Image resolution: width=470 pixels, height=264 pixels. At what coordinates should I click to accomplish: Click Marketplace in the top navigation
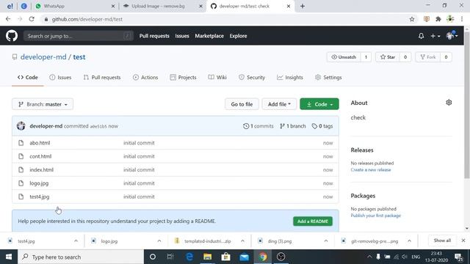(x=209, y=36)
